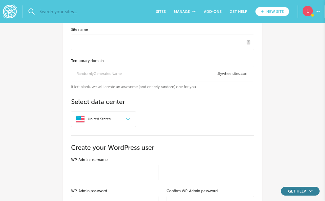Viewport: 325px width, 201px height.
Task: Click the Confirm WP-Admin password field
Action: point(210,199)
